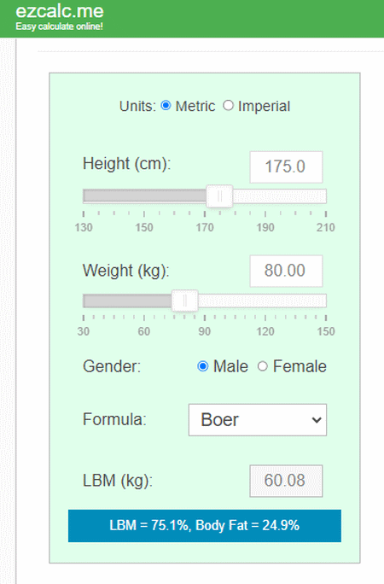This screenshot has width=384, height=584.
Task: Open the Formula dropdown showing Boer
Action: coord(258,420)
